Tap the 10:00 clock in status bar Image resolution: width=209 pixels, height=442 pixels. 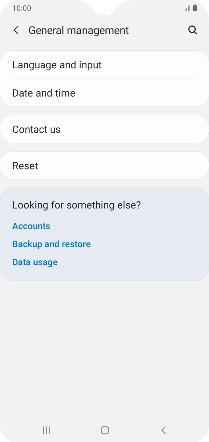pyautogui.click(x=22, y=8)
